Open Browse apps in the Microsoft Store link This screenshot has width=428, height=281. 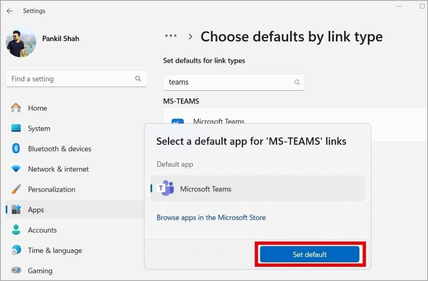point(211,217)
